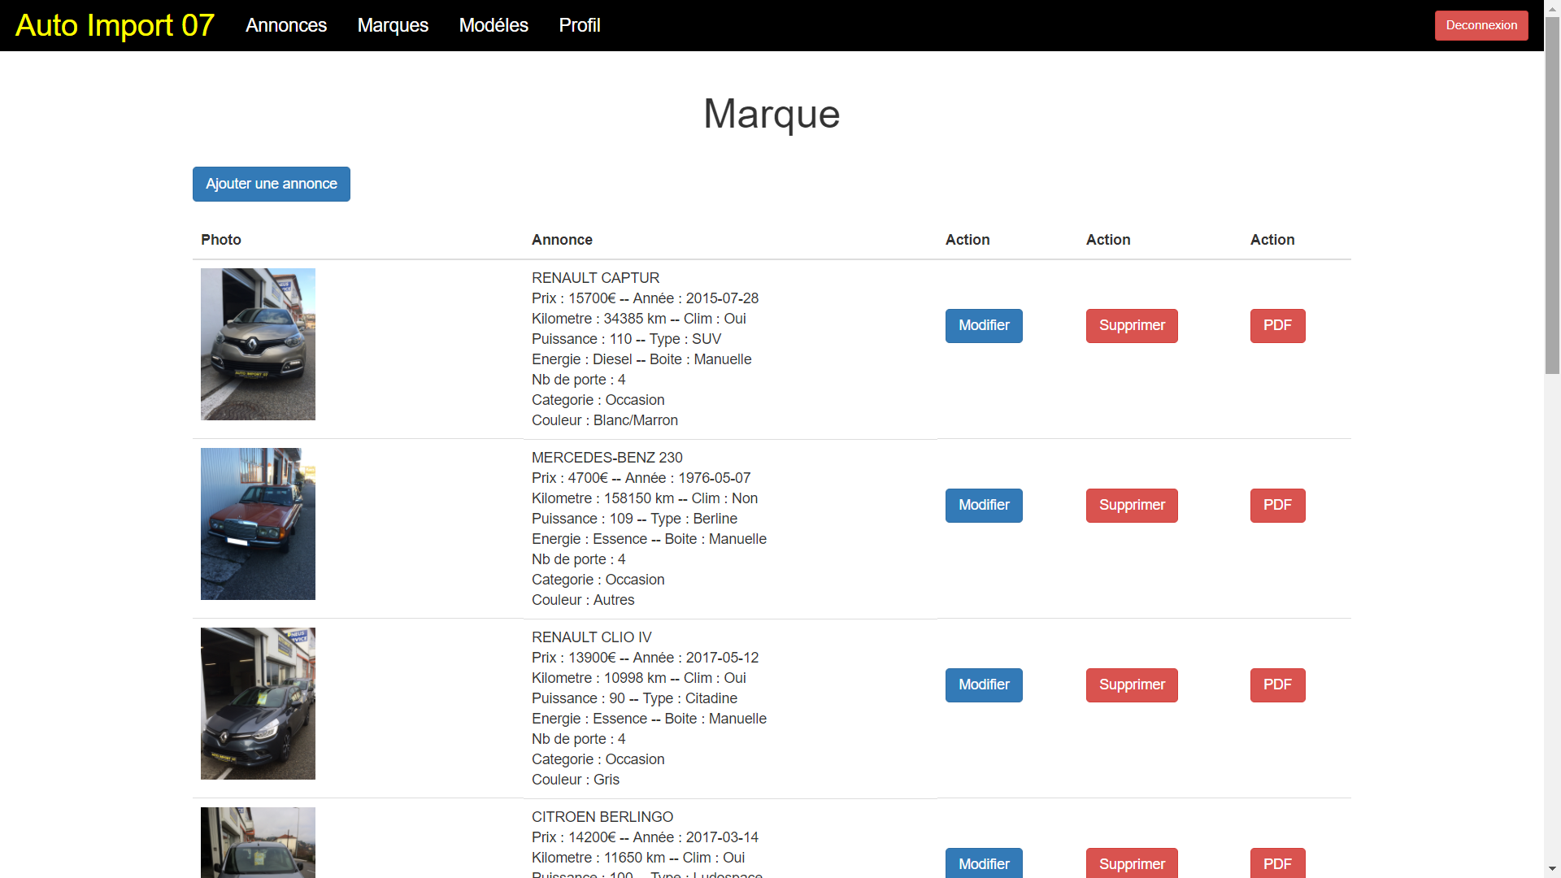Export RENAULT CLIO IV listing as PDF
1561x878 pixels.
1277,685
